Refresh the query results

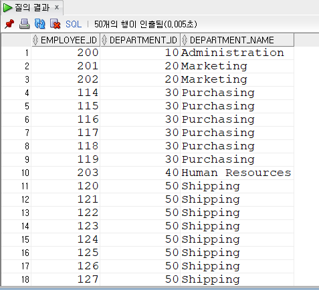(40, 24)
